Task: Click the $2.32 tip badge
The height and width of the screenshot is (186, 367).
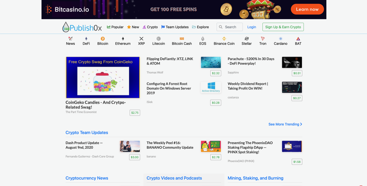Action: [216, 73]
